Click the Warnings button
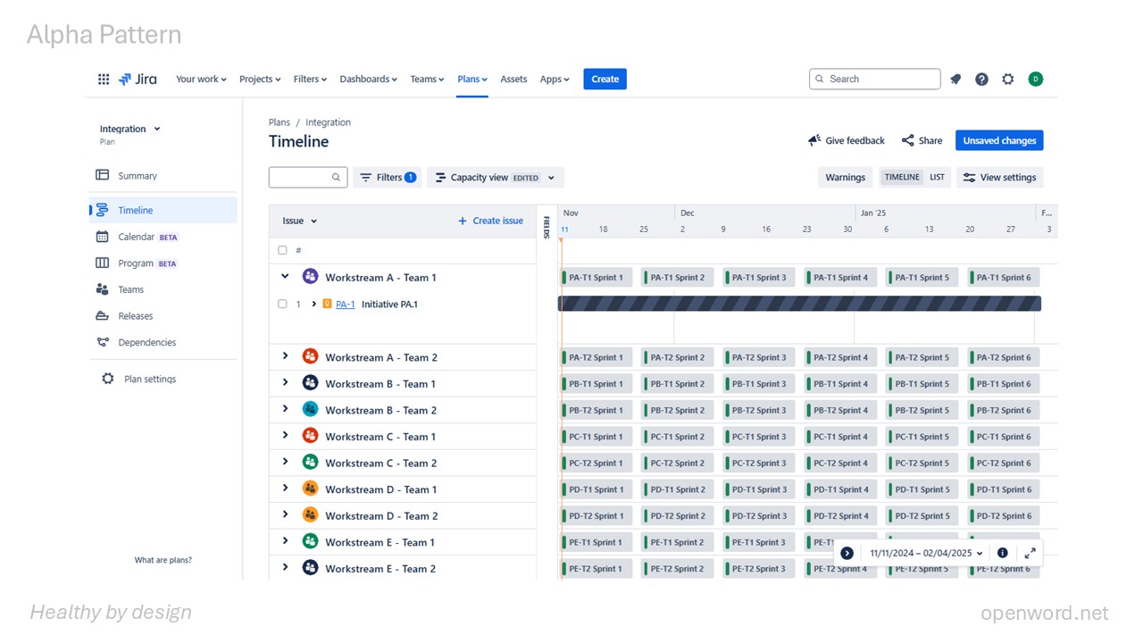1143x643 pixels. point(845,177)
